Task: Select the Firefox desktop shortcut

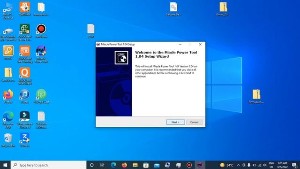Action: tap(8, 96)
